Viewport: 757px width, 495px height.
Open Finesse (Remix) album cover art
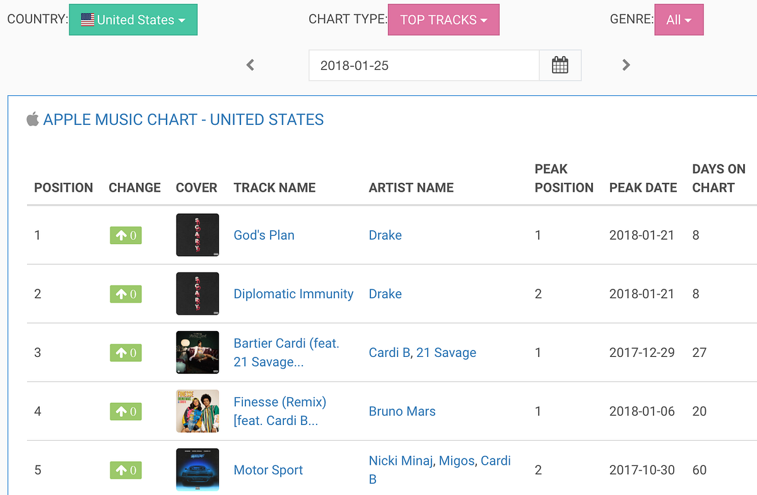point(197,411)
